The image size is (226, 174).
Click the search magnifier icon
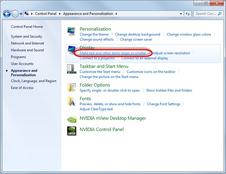[x=219, y=14]
